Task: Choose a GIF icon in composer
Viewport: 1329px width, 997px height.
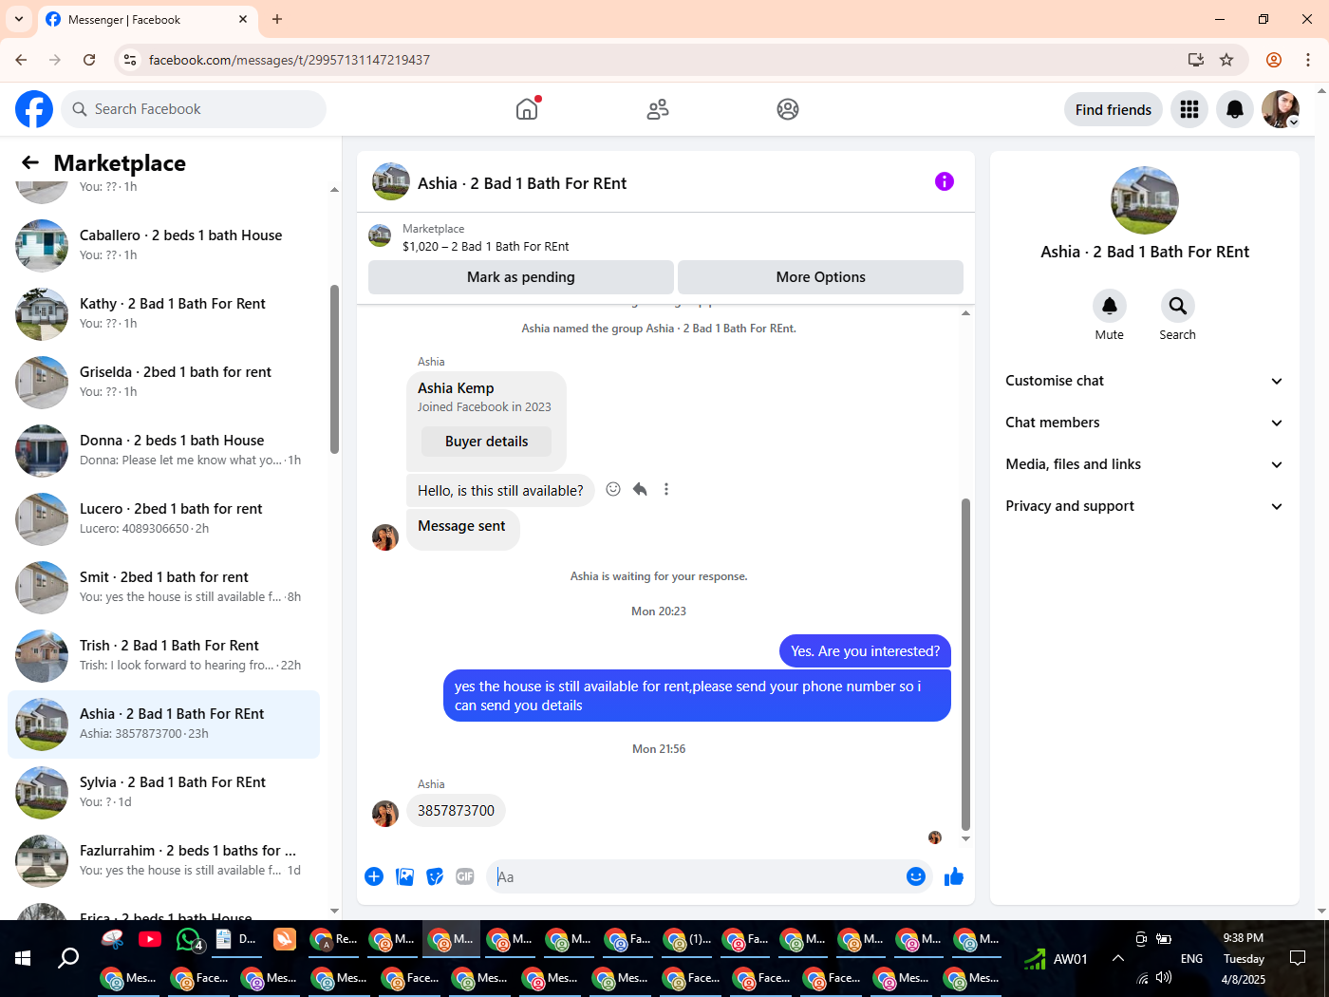Action: tap(465, 876)
